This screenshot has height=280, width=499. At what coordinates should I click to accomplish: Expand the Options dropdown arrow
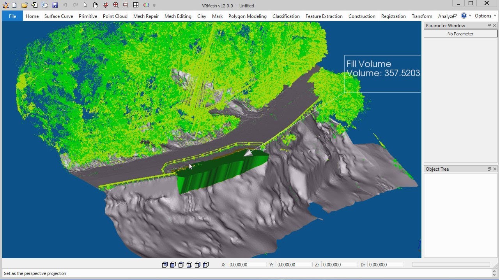[x=495, y=16]
